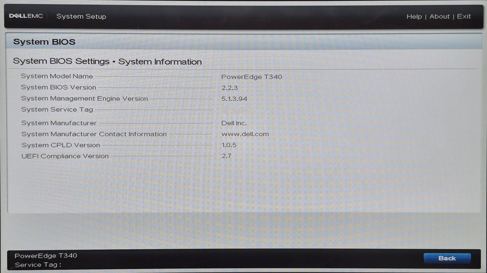The width and height of the screenshot is (487, 273).
Task: Open the Help link
Action: click(414, 16)
